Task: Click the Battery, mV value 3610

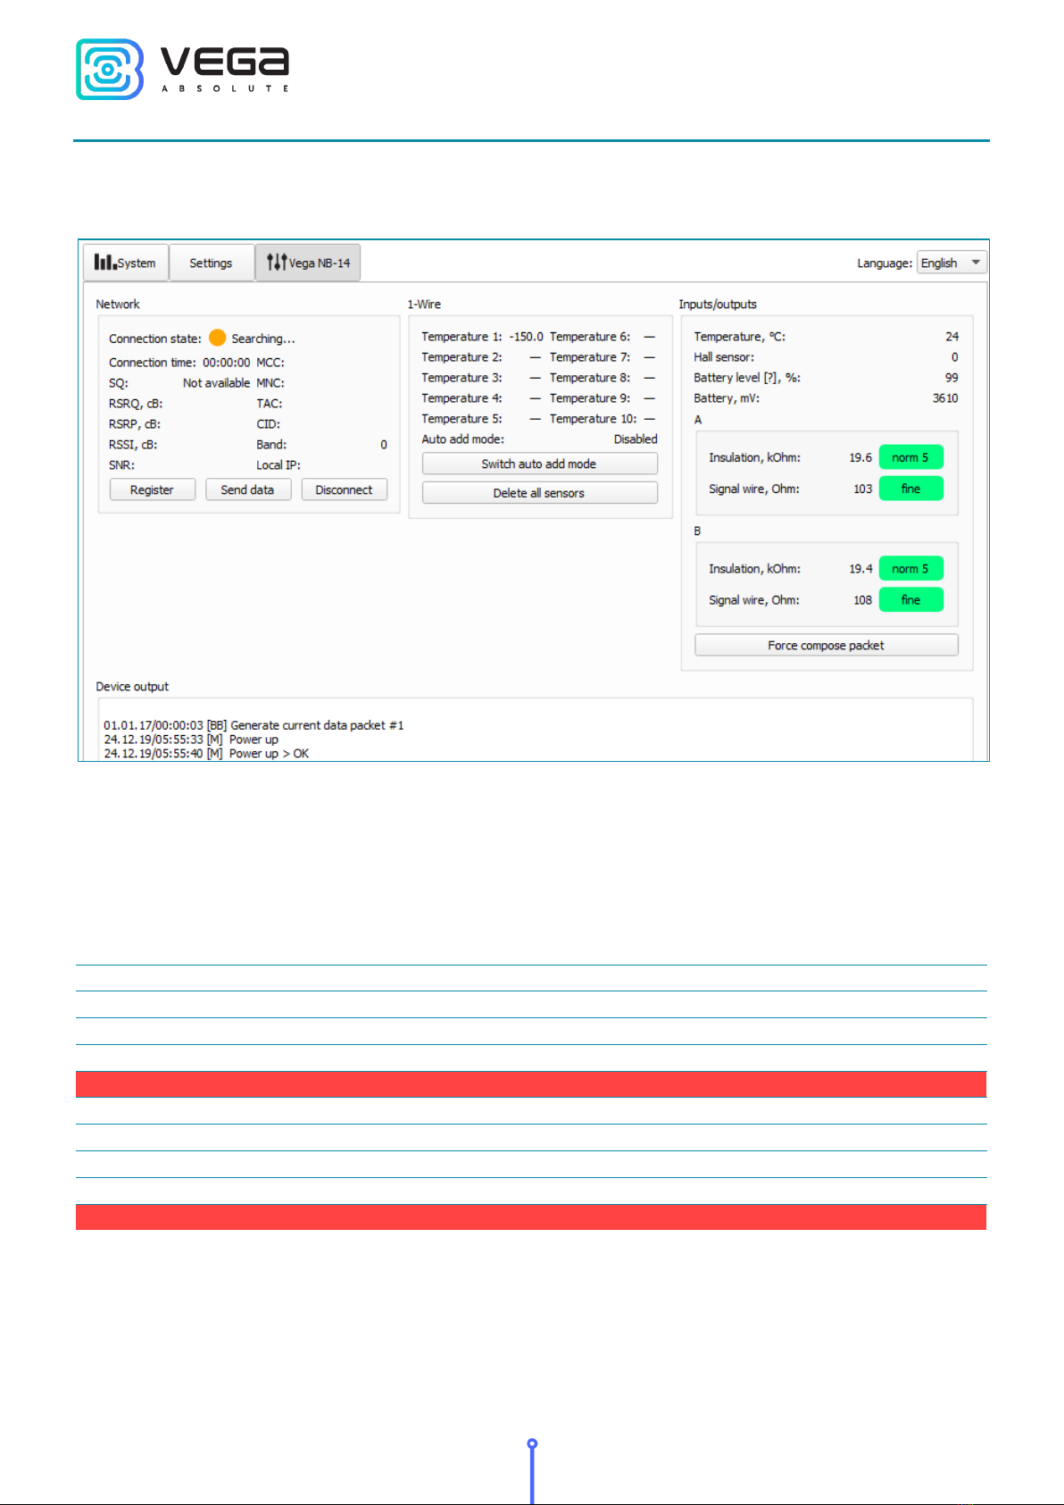Action: click(945, 398)
